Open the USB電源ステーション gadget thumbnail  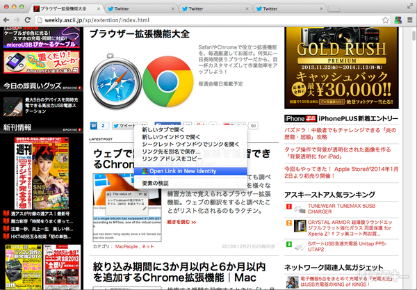[13, 107]
